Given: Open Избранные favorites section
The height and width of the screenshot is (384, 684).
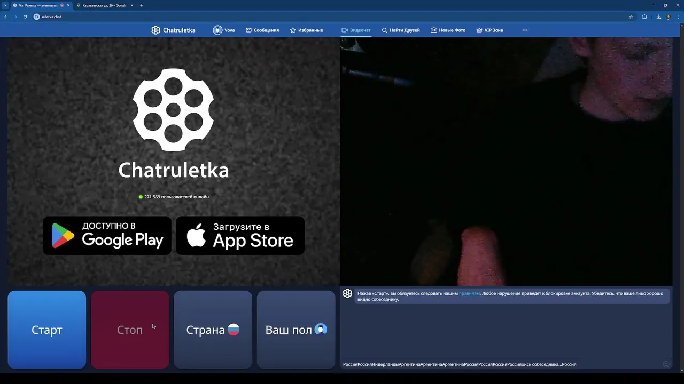Looking at the screenshot, I should (306, 30).
